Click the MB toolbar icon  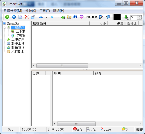[x=88, y=17]
